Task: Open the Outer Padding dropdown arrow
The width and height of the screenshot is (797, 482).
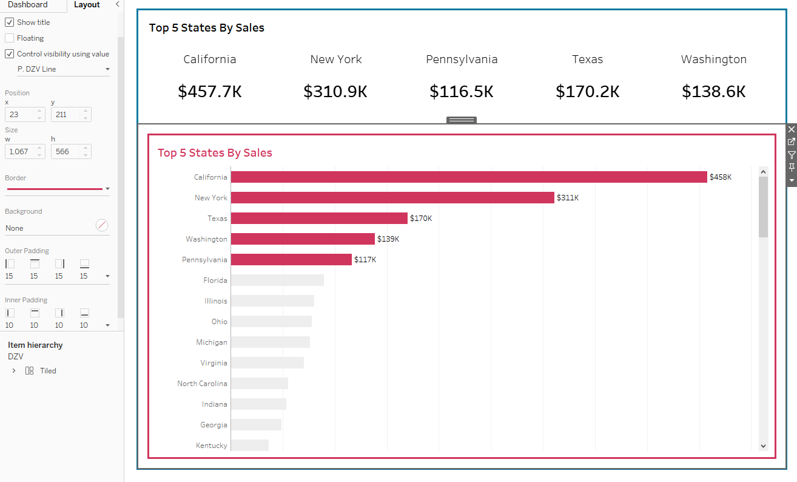Action: tap(107, 276)
